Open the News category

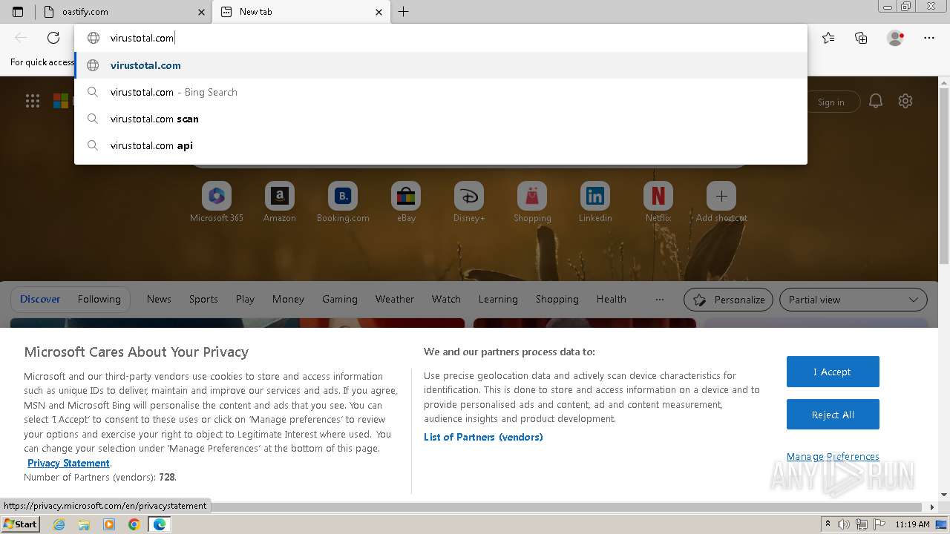click(159, 299)
